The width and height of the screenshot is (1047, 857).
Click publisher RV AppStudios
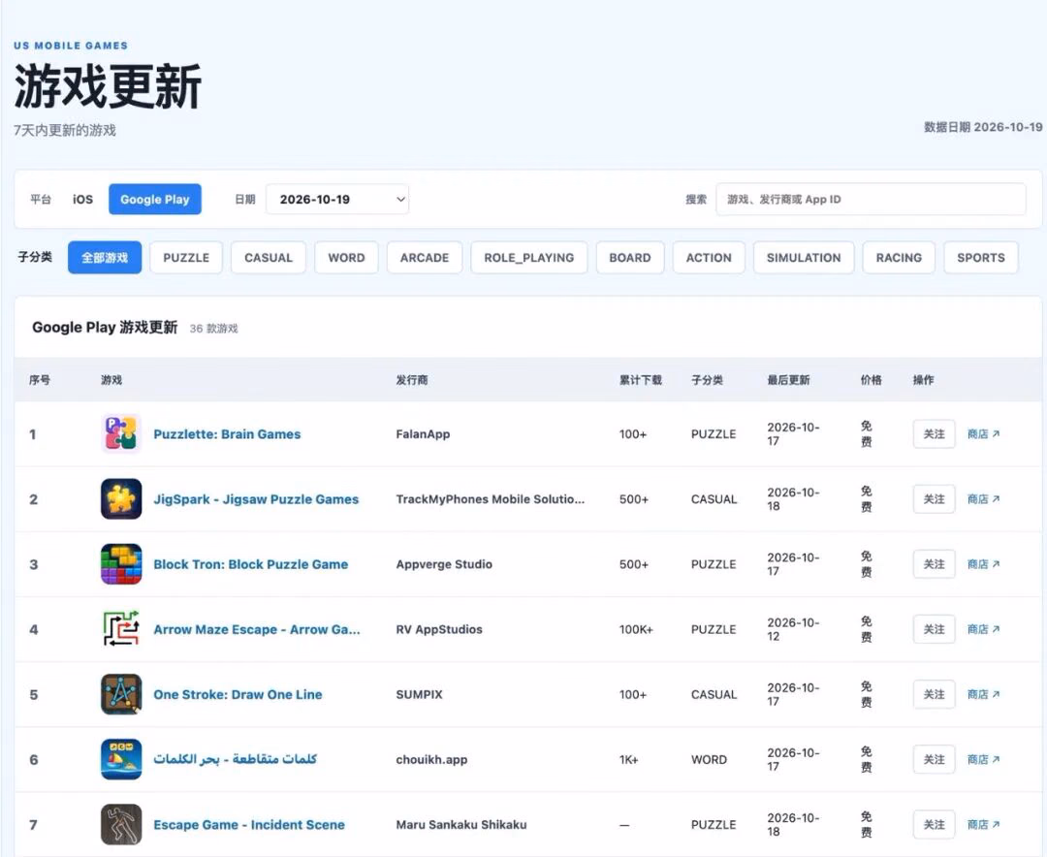tap(439, 629)
